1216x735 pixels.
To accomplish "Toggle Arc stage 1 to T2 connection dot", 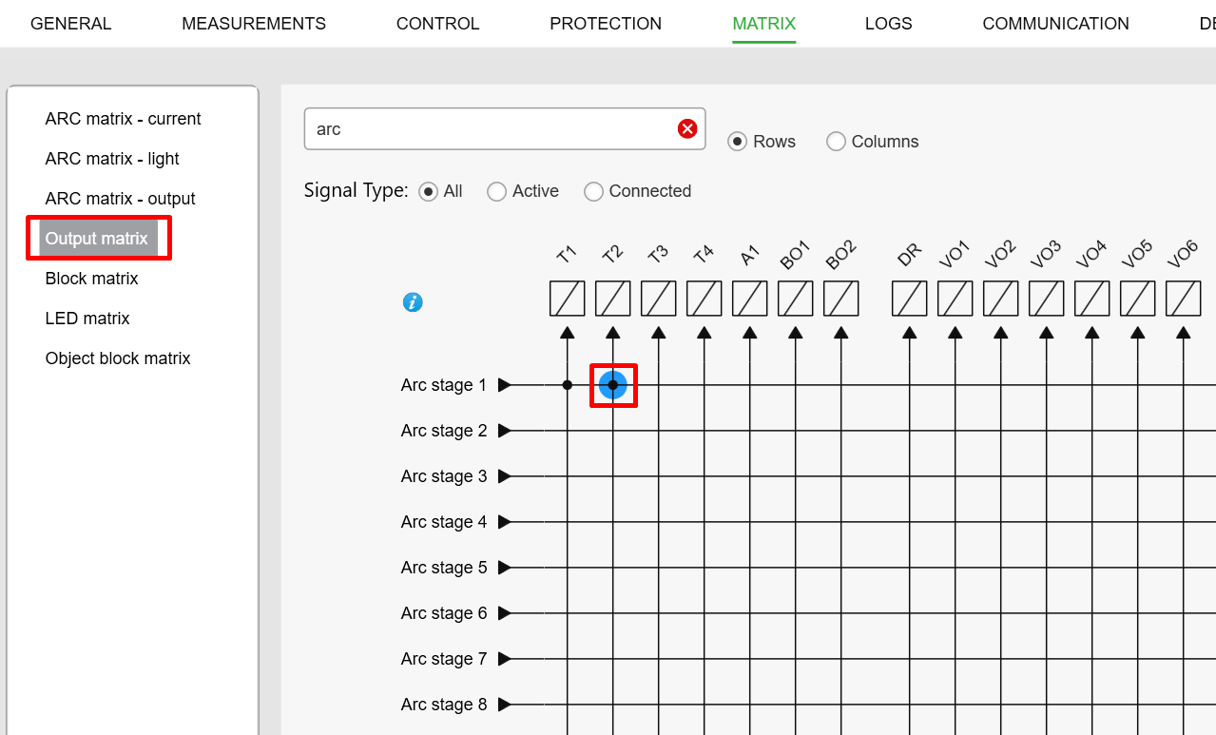I will pyautogui.click(x=613, y=385).
